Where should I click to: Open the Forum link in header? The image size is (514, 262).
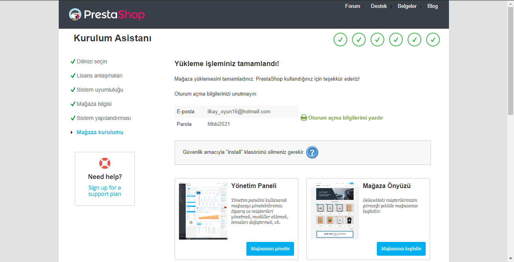coord(352,6)
